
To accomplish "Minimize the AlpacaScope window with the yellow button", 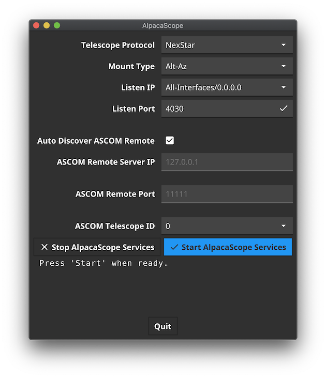I will 47,25.
